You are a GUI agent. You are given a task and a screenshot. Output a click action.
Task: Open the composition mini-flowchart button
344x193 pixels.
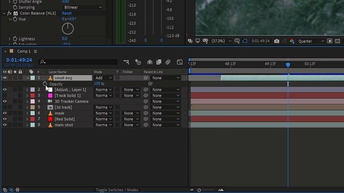click(x=126, y=62)
